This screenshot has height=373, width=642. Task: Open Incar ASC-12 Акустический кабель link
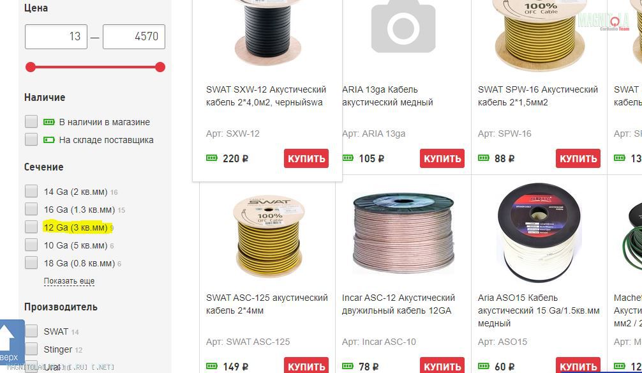coord(398,304)
